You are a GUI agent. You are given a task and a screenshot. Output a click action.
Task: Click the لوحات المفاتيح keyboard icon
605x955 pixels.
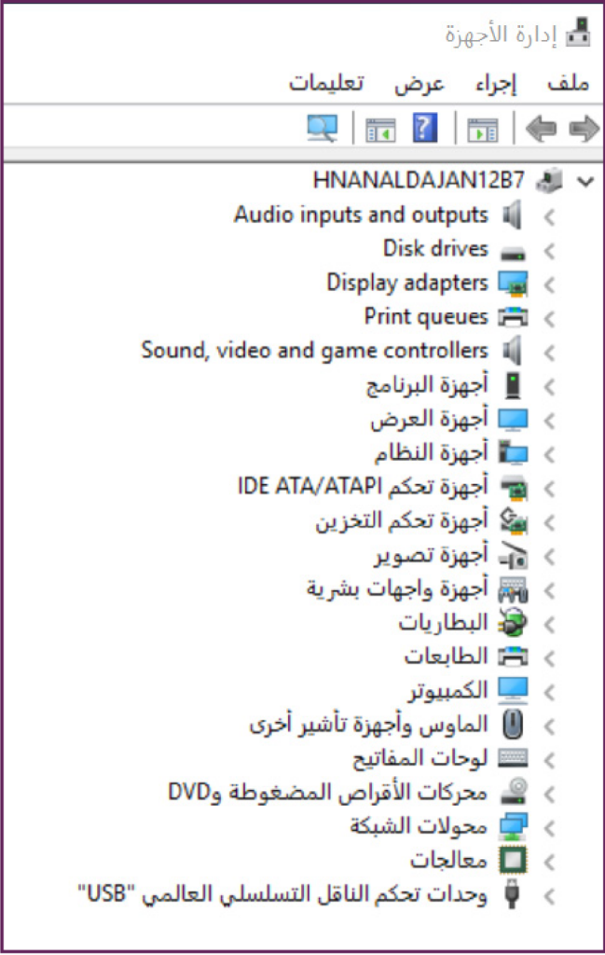pyautogui.click(x=513, y=758)
